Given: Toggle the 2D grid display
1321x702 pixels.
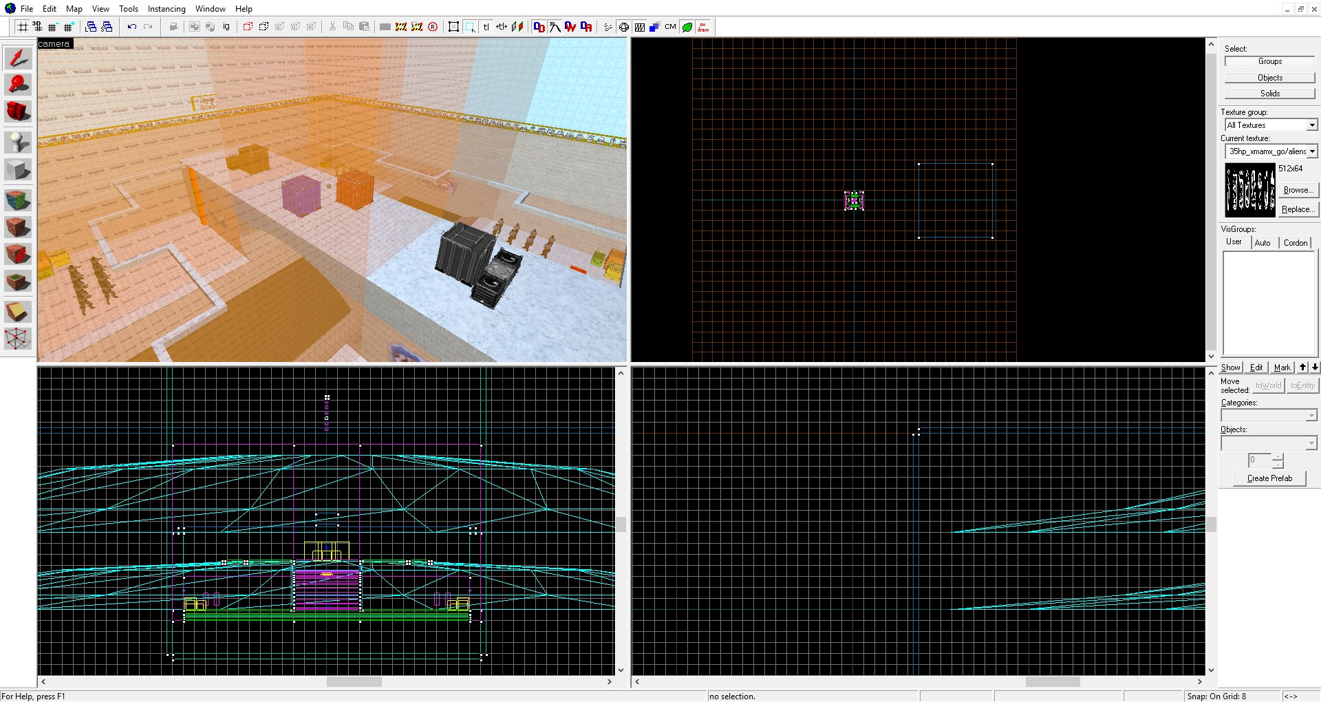Looking at the screenshot, I should click(x=22, y=27).
